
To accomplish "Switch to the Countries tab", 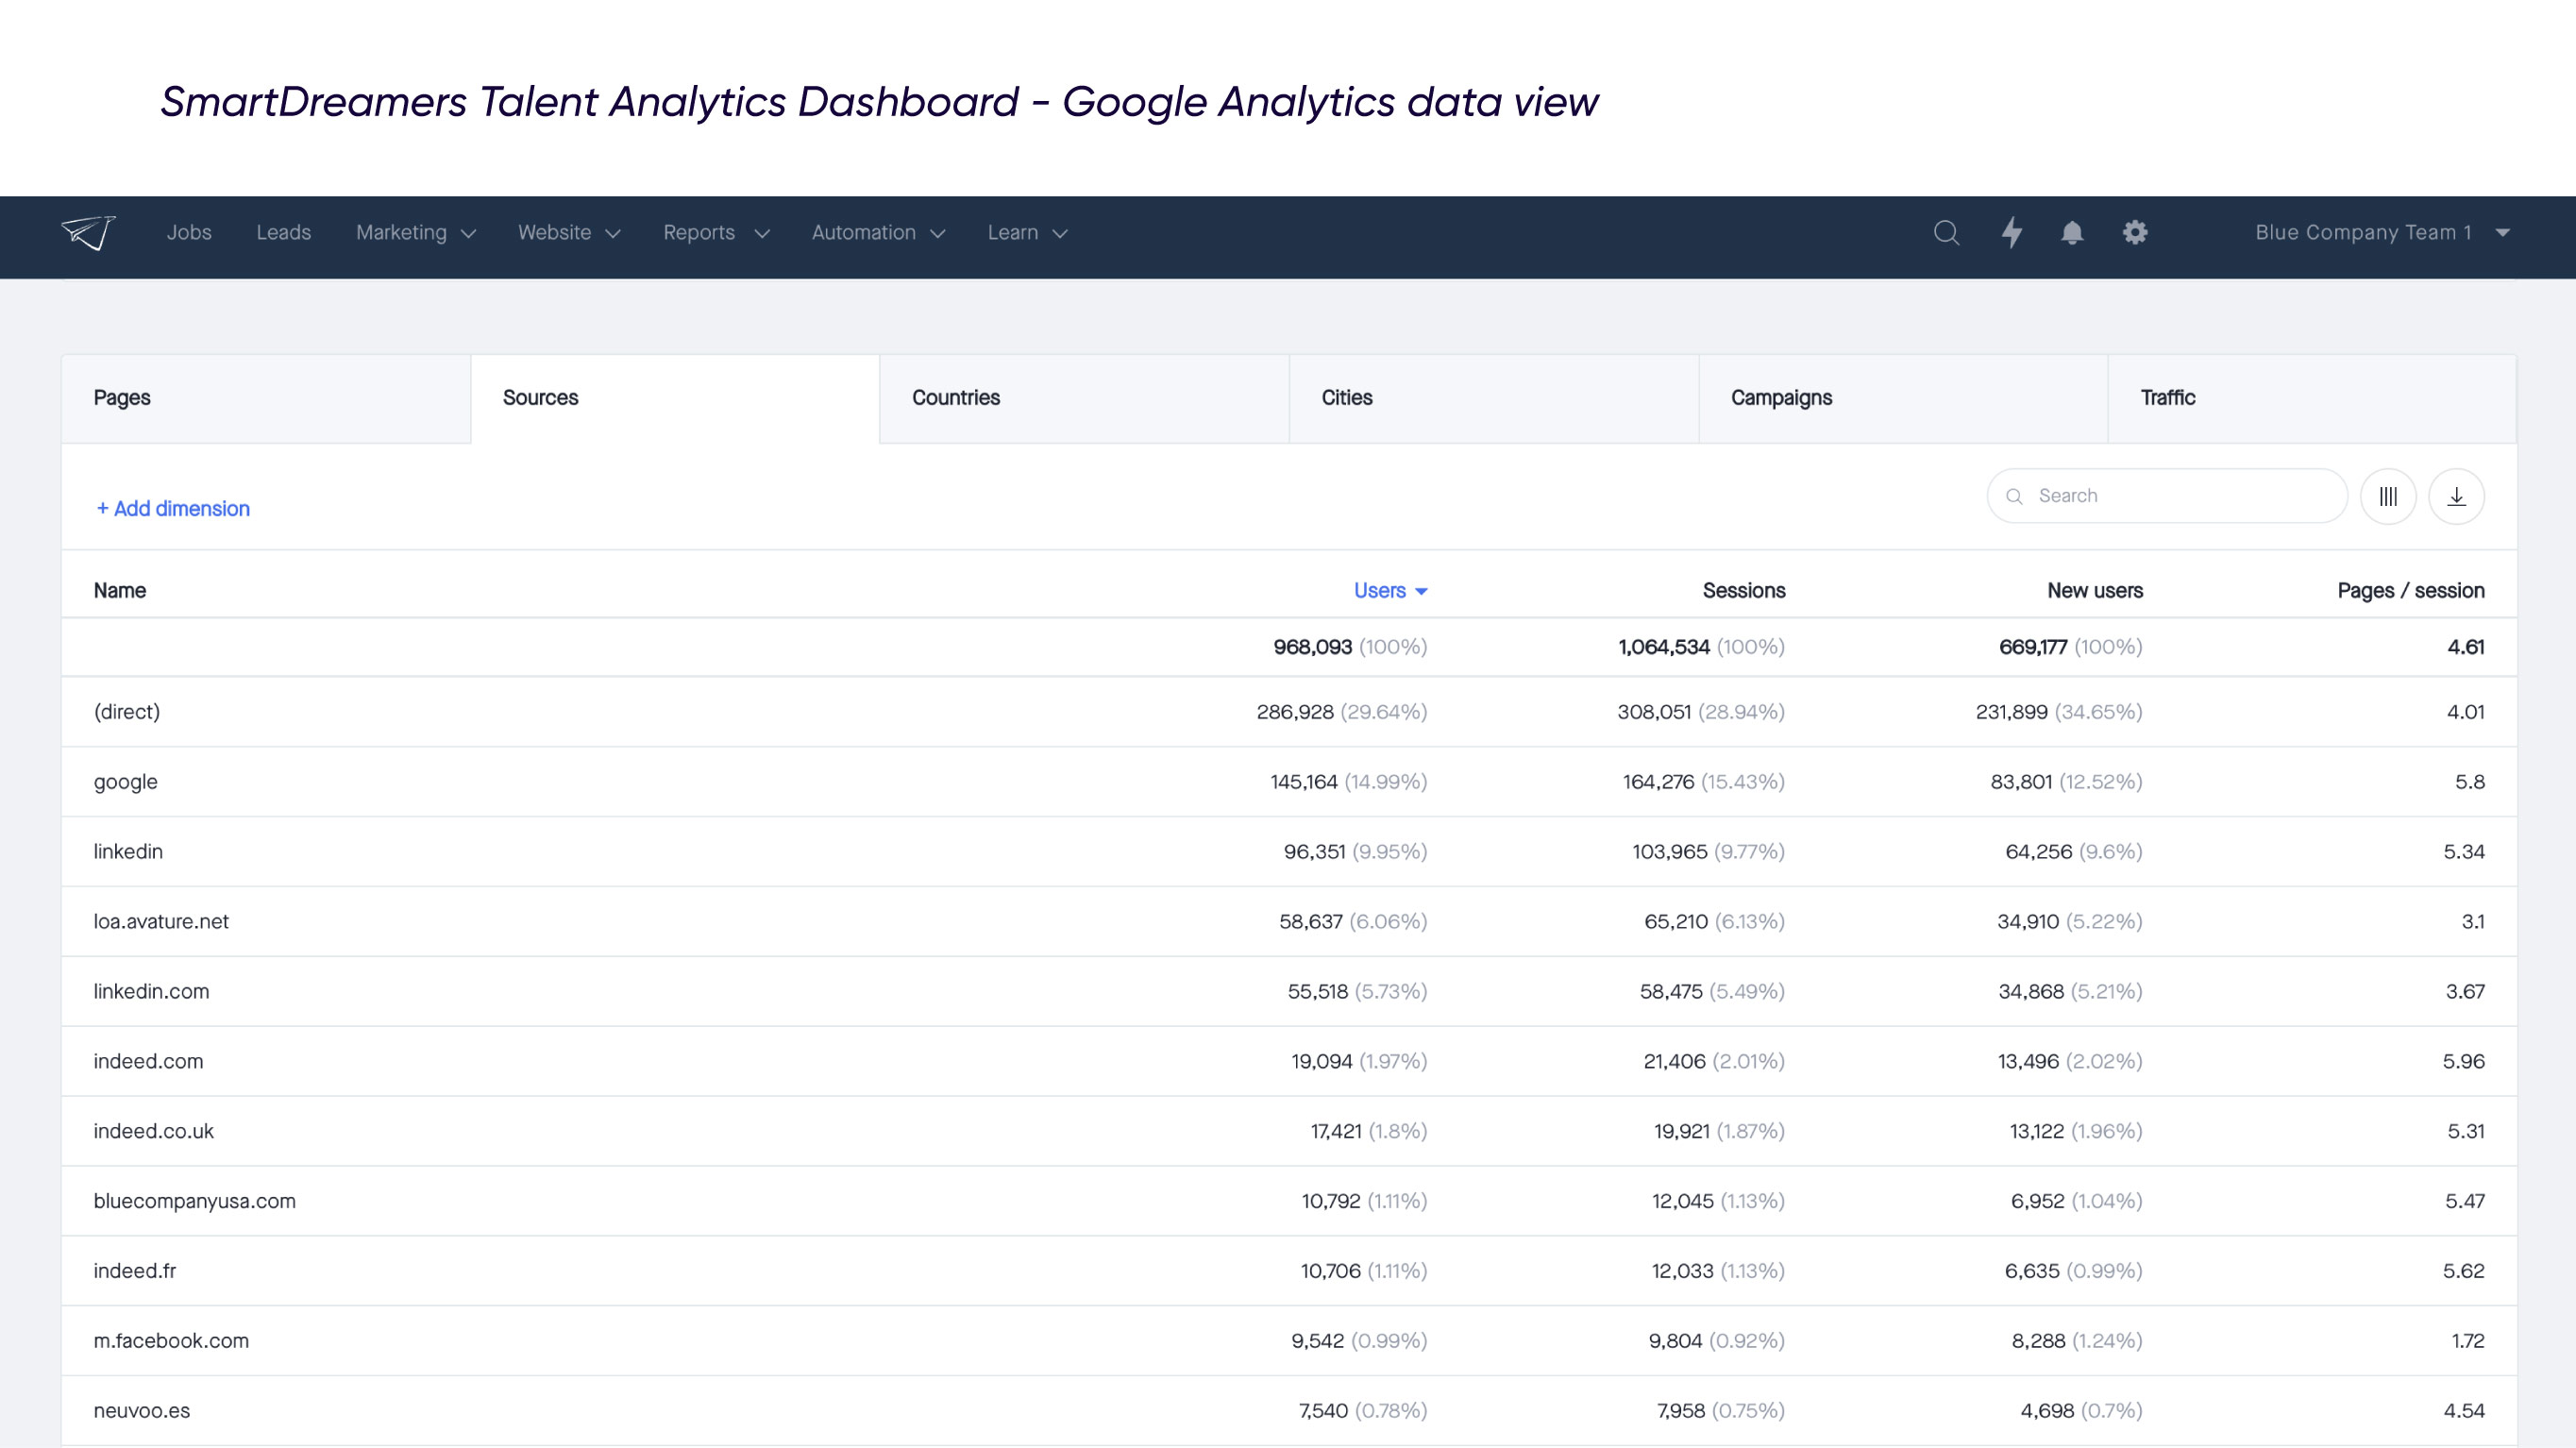I will 1084,398.
